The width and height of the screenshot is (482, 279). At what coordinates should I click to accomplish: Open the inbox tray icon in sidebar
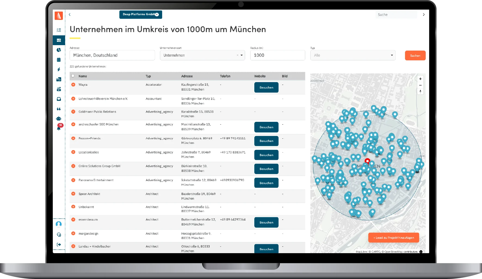(x=59, y=99)
